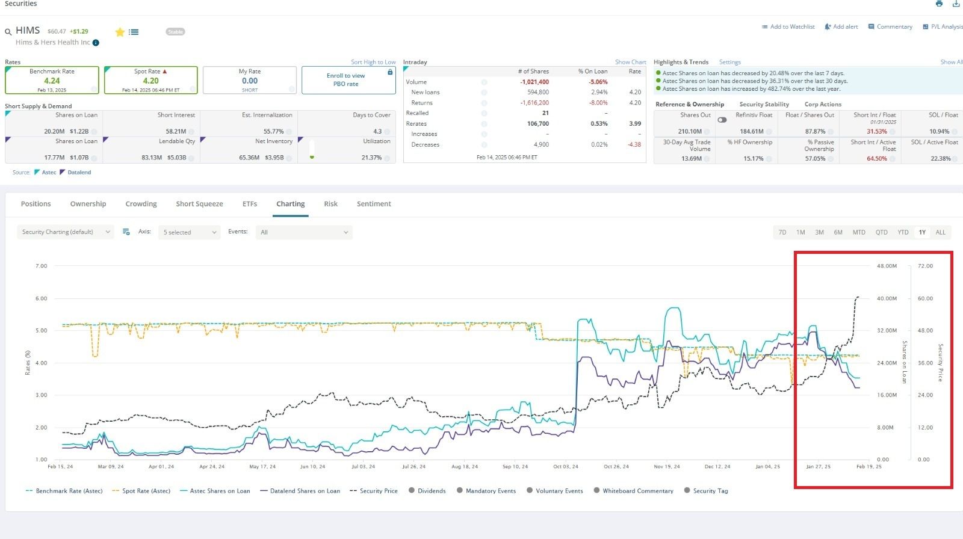Click the Add to Watchlist link

pos(788,26)
